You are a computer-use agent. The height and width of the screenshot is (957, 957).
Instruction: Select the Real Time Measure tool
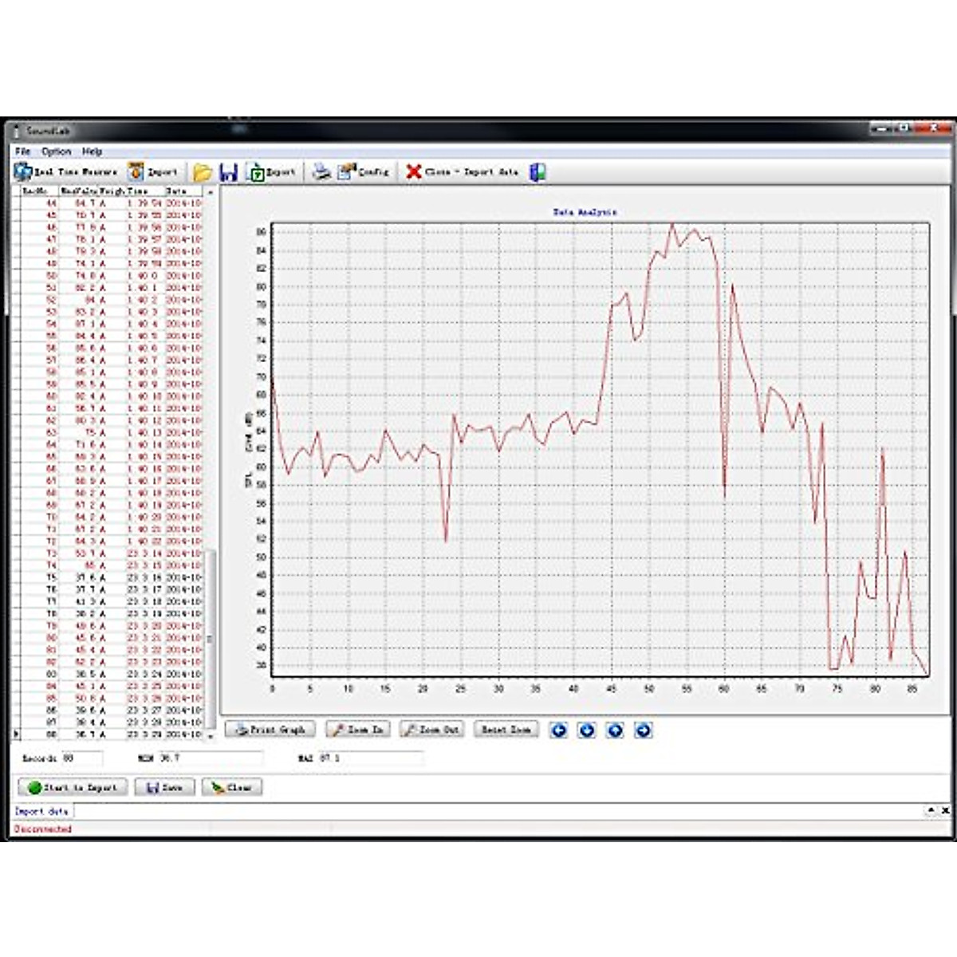coord(60,170)
